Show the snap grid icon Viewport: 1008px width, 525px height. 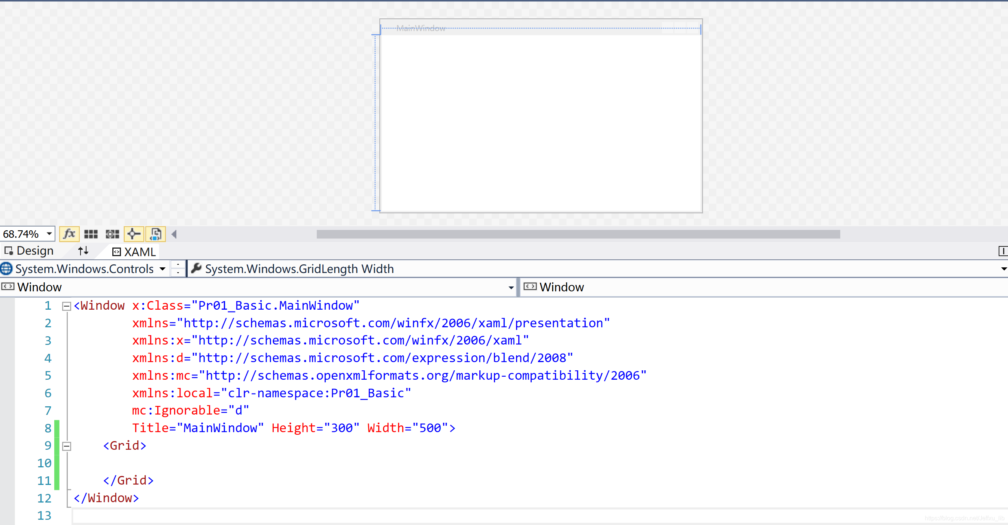(91, 234)
